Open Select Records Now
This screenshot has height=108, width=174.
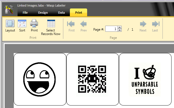click(51, 24)
